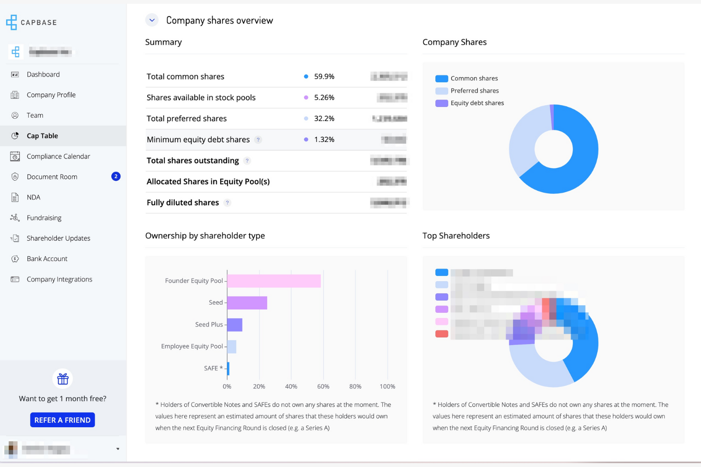This screenshot has height=467, width=701.
Task: Expand the user profile menu at bottom
Action: 117,449
